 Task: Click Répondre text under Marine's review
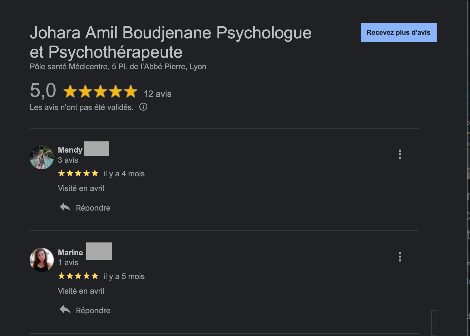tap(93, 311)
